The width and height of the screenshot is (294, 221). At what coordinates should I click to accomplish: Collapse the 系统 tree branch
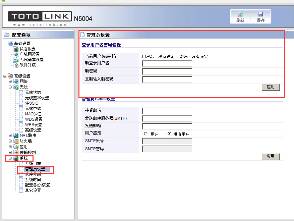[10, 158]
